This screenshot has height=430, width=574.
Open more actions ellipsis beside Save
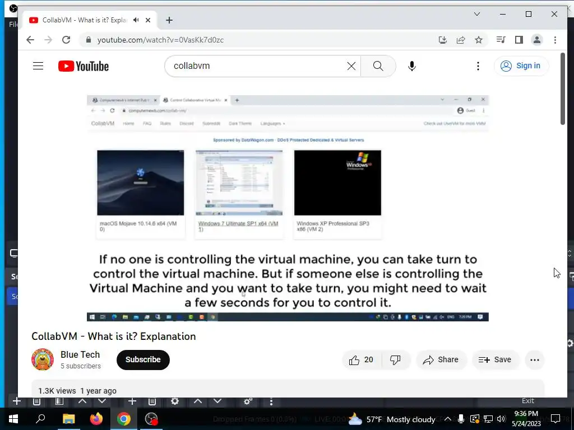coord(534,360)
